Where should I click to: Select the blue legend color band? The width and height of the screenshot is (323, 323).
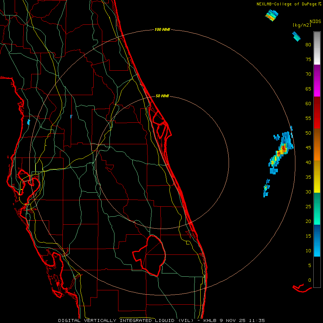tap(317, 240)
